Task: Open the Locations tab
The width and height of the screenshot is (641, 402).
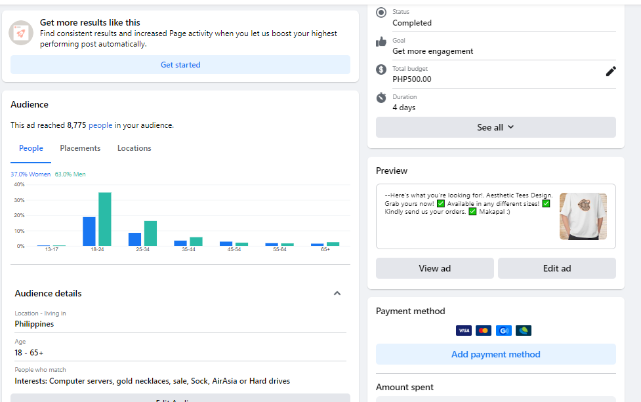Action: pos(134,148)
